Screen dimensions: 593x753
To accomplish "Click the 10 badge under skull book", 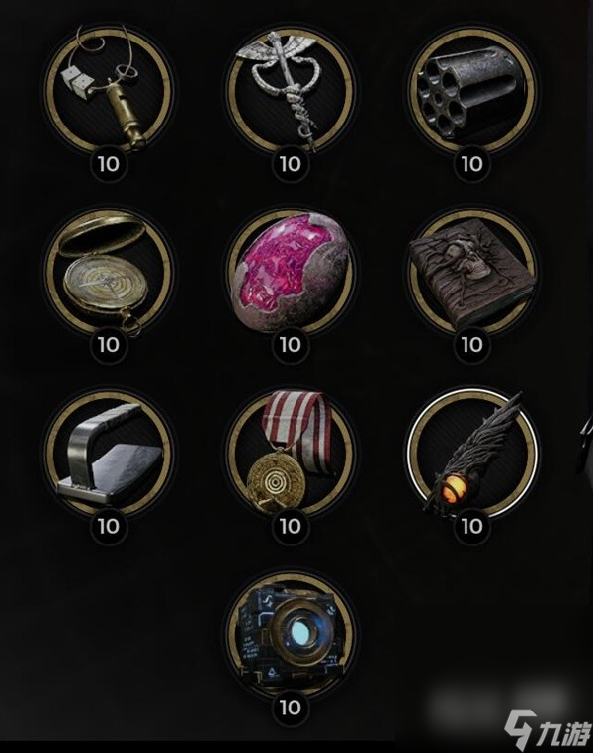I will (x=471, y=345).
